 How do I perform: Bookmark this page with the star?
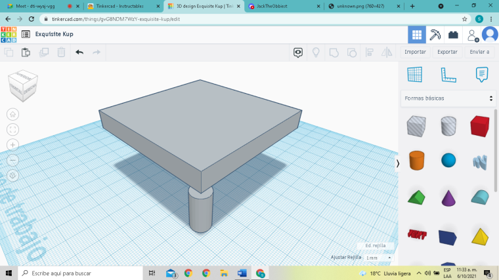[x=465, y=19]
